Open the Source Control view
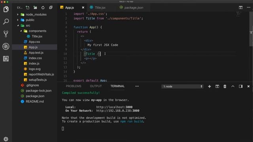Image resolution: width=253 pixels, height=142 pixels. (x=6, y=34)
